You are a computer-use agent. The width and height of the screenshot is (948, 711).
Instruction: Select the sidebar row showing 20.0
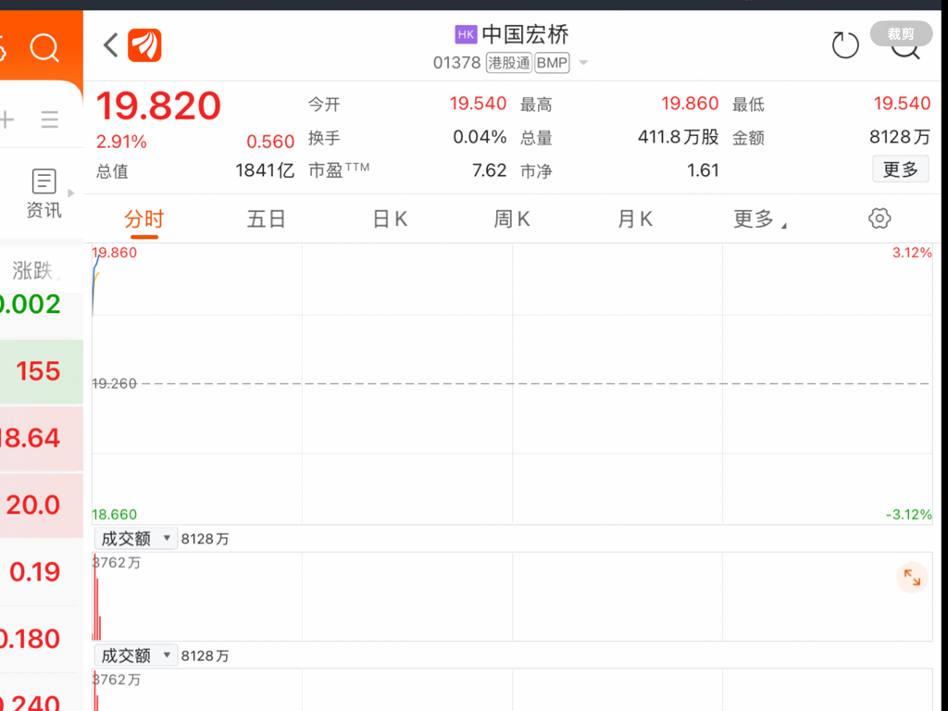41,505
